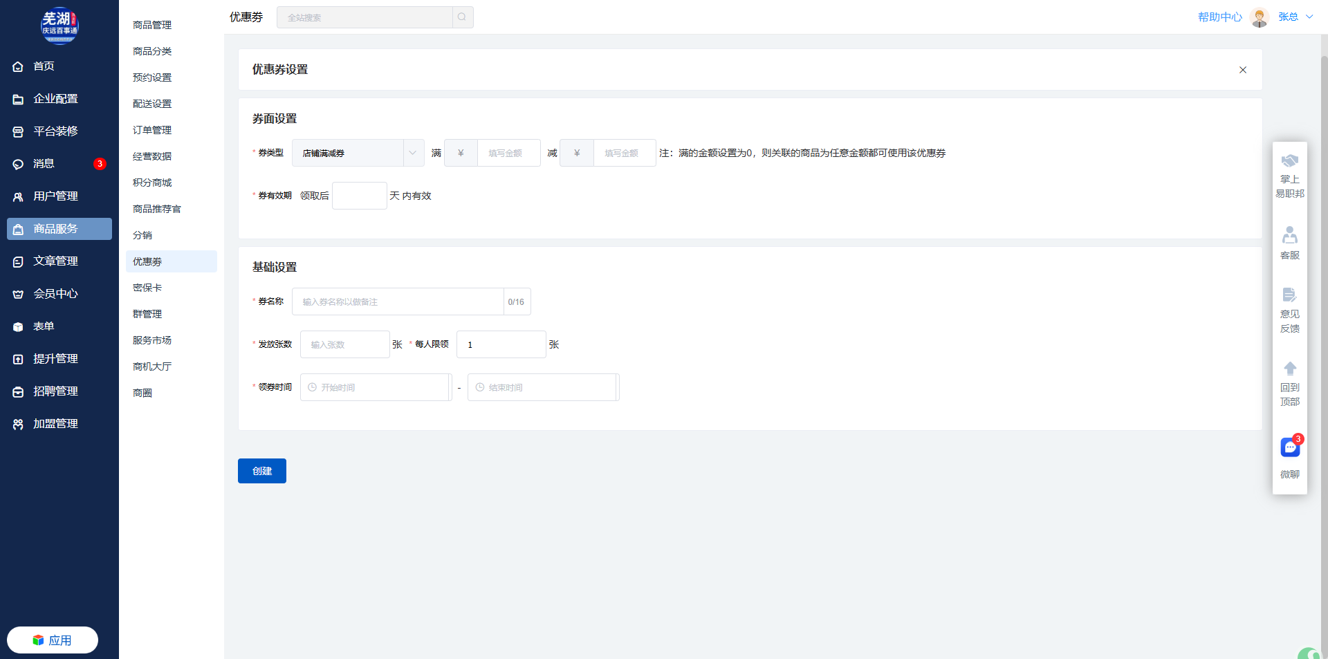Open the 客服 customer service icon
This screenshot has height=659, width=1328.
tap(1289, 236)
